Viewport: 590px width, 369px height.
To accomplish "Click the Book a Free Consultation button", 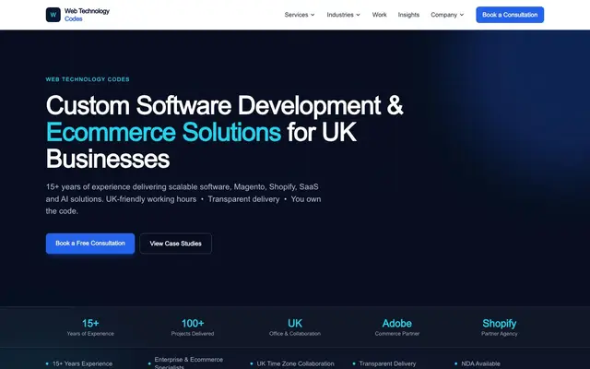I will pos(90,244).
